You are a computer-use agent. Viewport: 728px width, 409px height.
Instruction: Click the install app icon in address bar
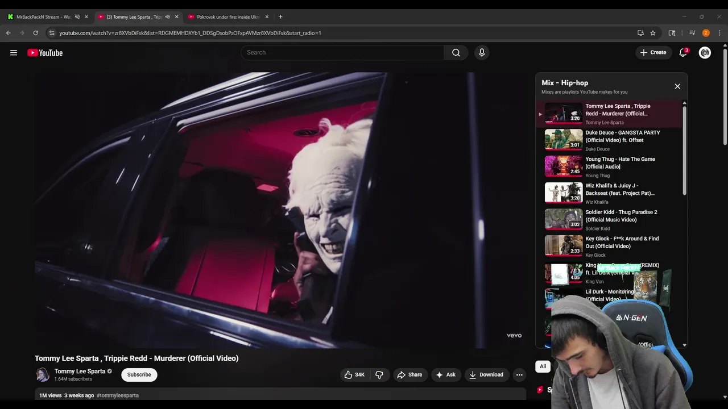640,33
